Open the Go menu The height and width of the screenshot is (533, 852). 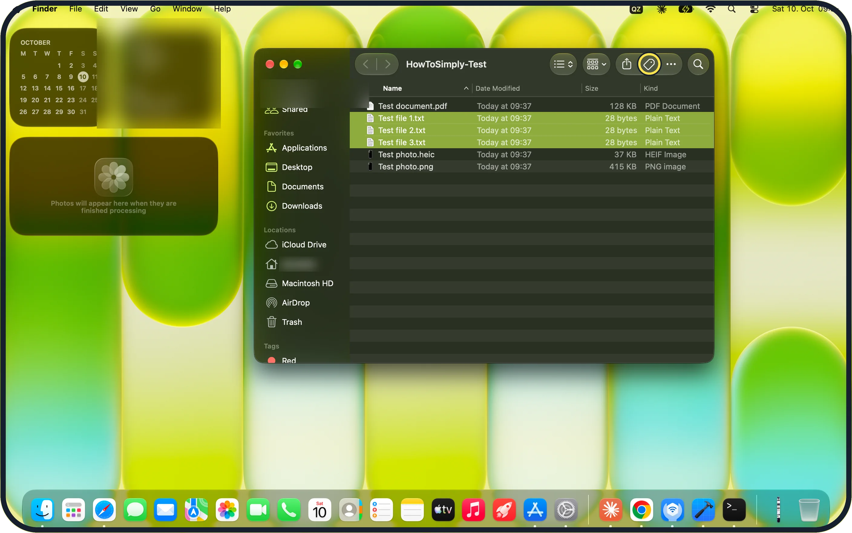pos(155,9)
